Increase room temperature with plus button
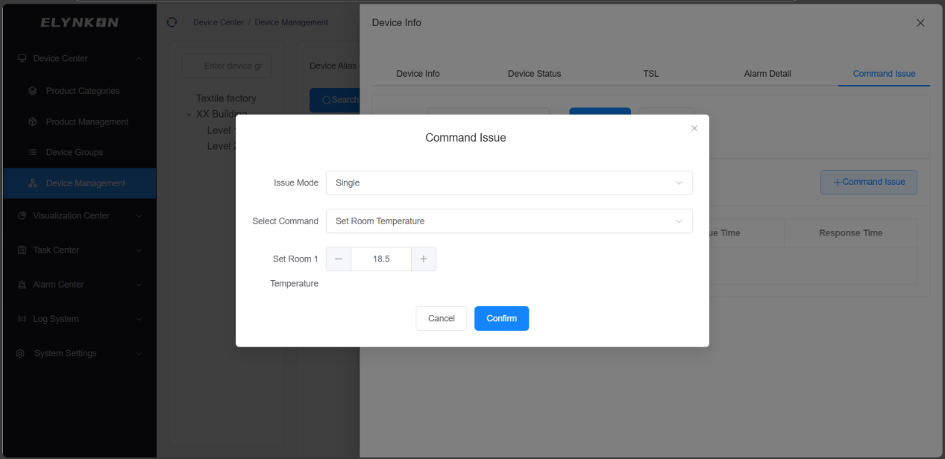Screen dimensions: 945x459 (424, 259)
